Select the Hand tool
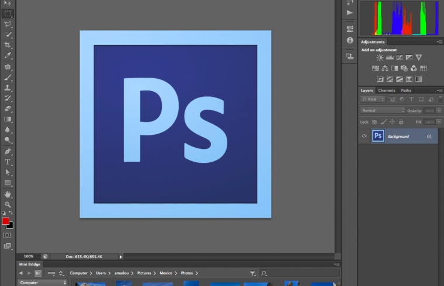This screenshot has height=286, width=444. click(x=8, y=194)
